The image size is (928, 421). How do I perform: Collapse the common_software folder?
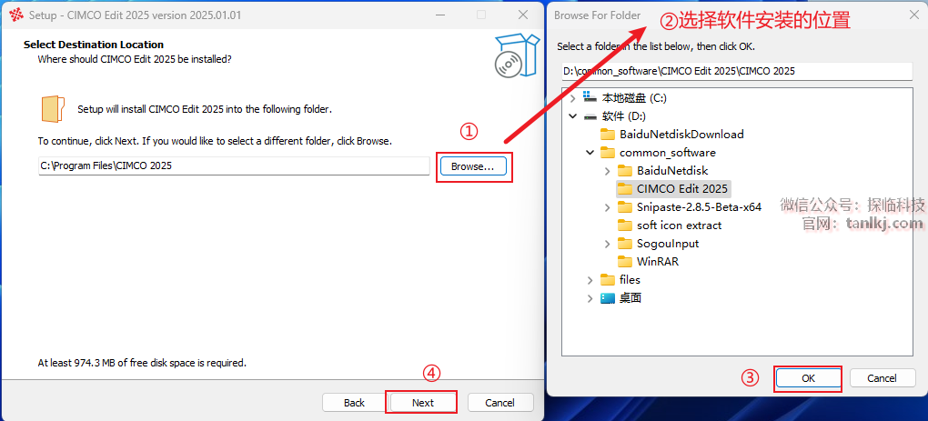(590, 152)
